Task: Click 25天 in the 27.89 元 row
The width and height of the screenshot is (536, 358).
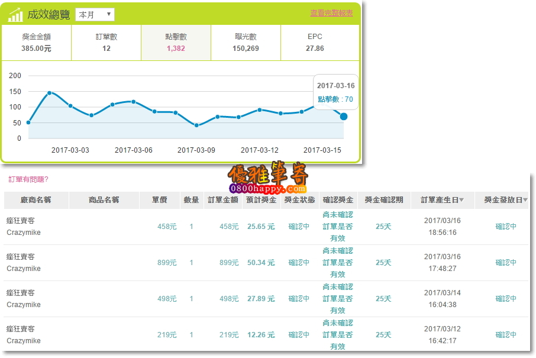Action: [x=383, y=299]
